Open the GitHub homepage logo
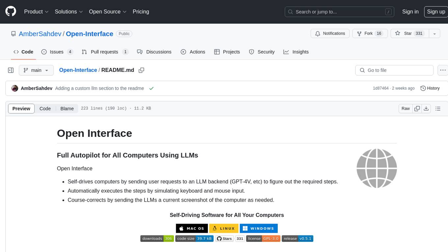Viewport: 448px width, 252px height. pos(11,12)
